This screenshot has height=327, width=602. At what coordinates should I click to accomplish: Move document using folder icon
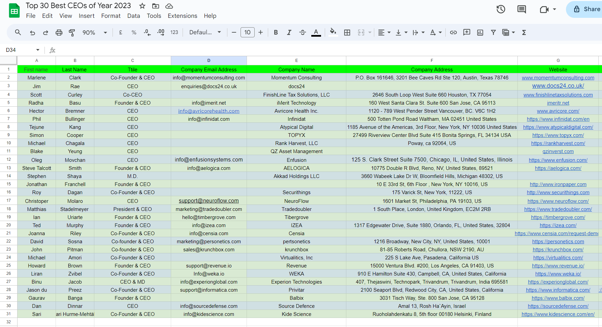pyautogui.click(x=156, y=6)
